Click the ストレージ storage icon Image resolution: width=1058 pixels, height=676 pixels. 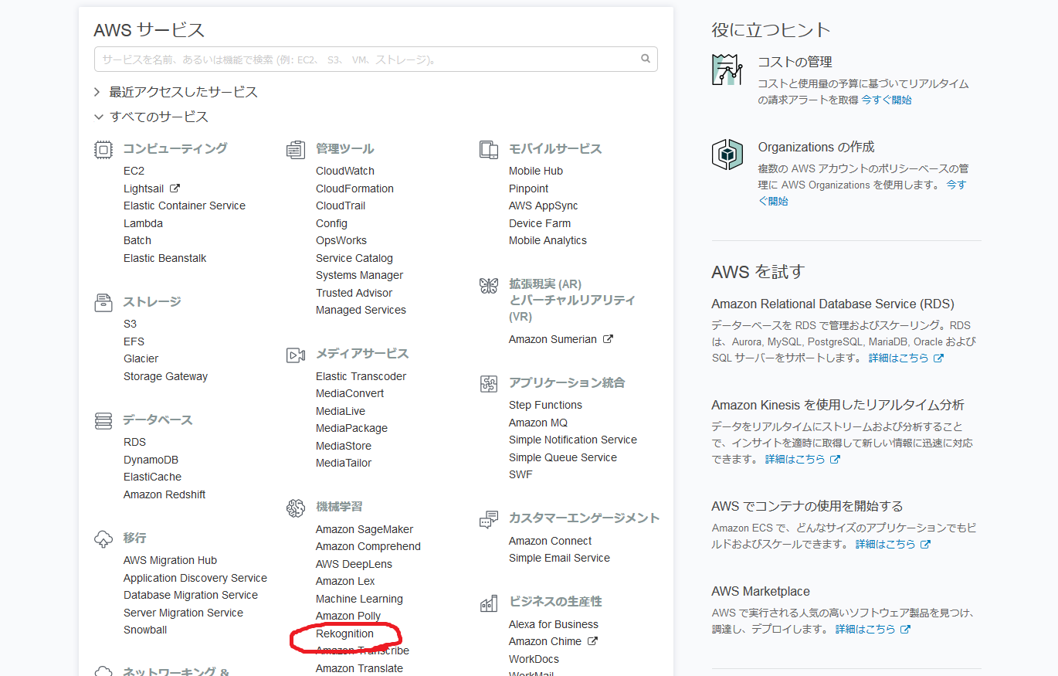(103, 302)
